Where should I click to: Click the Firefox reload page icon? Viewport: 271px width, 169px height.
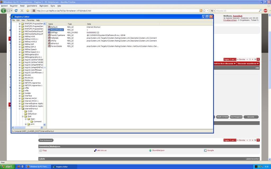click(x=16, y=11)
